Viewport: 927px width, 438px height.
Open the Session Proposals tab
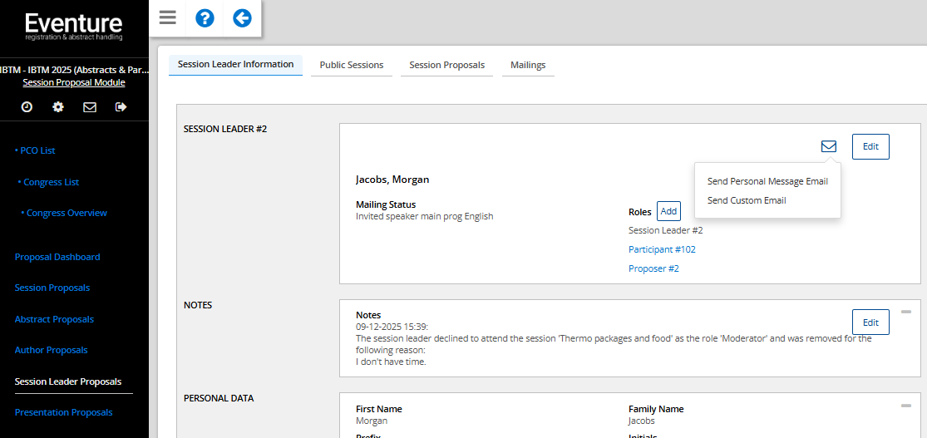(x=447, y=65)
